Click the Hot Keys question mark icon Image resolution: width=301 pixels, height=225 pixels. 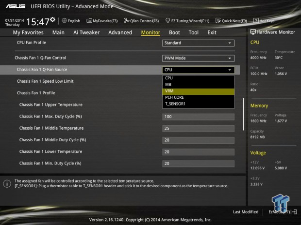click(x=256, y=20)
